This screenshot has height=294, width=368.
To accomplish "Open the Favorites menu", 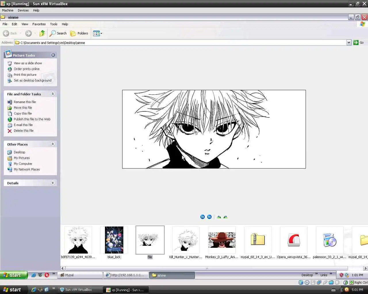I will pos(39,24).
